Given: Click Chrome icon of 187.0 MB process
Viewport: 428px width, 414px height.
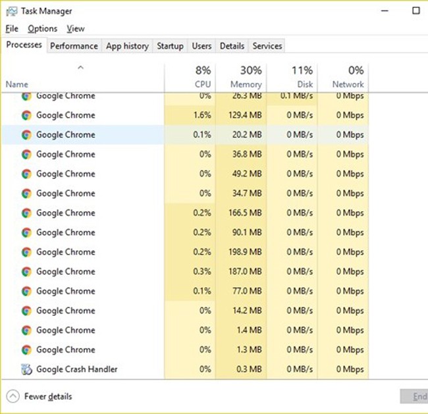Looking at the screenshot, I should tap(26, 272).
